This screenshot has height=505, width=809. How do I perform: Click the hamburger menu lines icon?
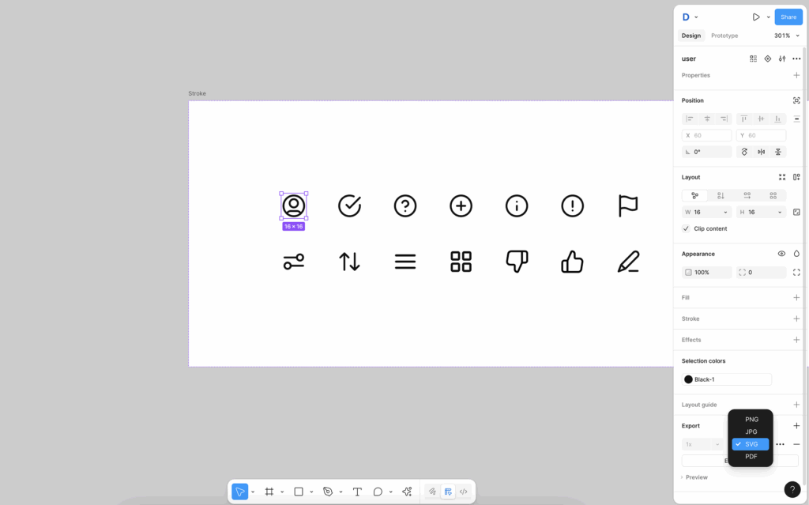point(405,262)
